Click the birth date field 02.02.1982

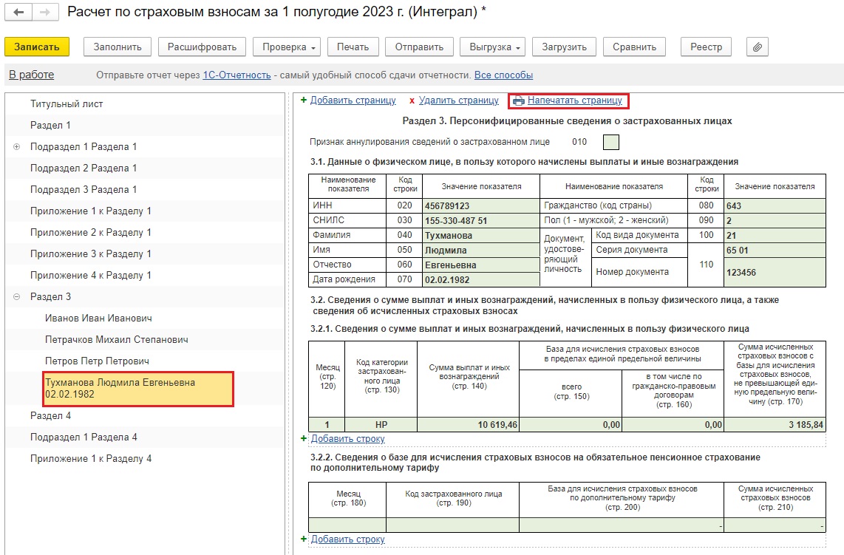(x=481, y=279)
